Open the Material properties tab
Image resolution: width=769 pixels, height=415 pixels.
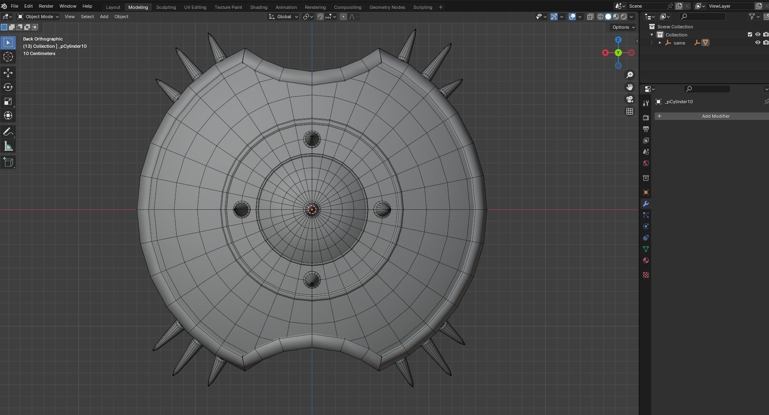[x=646, y=260]
